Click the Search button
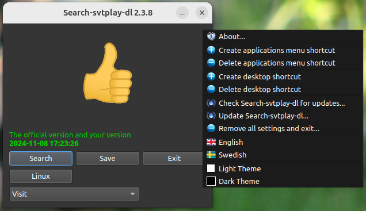Image resolution: width=366 pixels, height=211 pixels. click(x=41, y=158)
